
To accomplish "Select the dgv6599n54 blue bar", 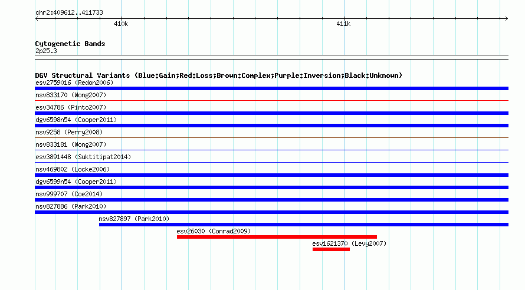I will coord(271,187).
